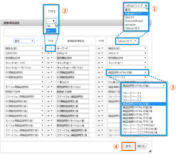Select amazon in mall list
180x154 pixels.
136,25
